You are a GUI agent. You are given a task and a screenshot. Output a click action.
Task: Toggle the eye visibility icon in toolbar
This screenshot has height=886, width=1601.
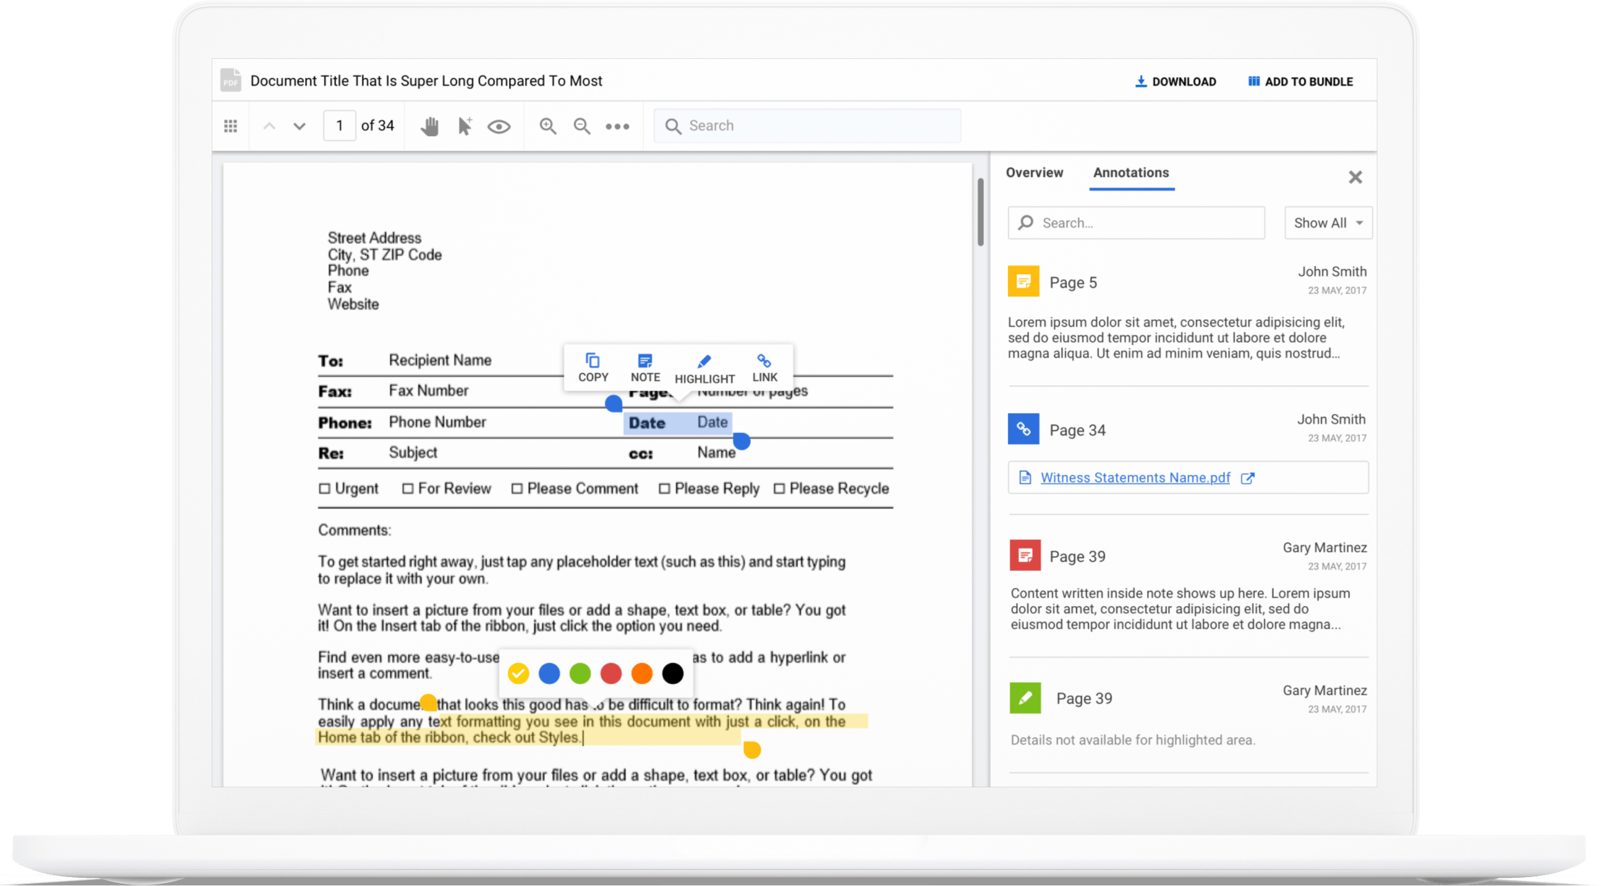[498, 127]
